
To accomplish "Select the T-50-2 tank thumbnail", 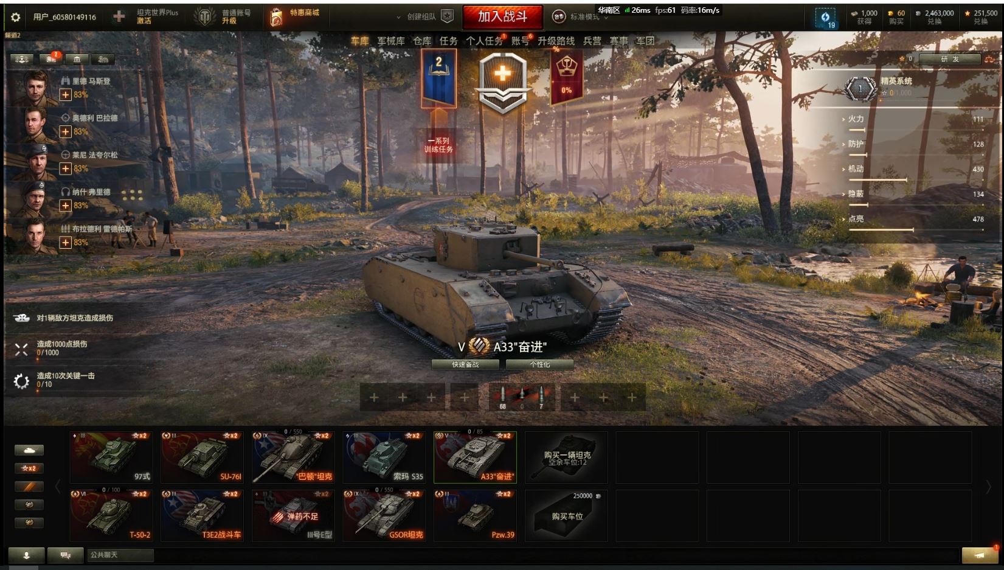I will (x=111, y=515).
